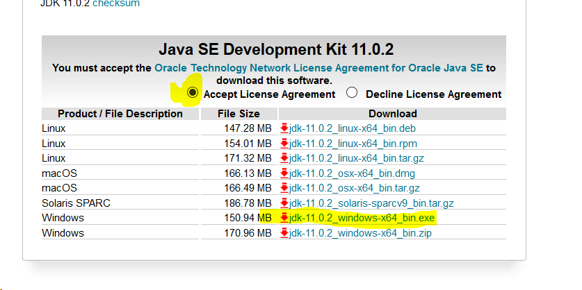This screenshot has width=582, height=290.
Task: Click red download arrow for solaris tar.gz
Action: 284,203
